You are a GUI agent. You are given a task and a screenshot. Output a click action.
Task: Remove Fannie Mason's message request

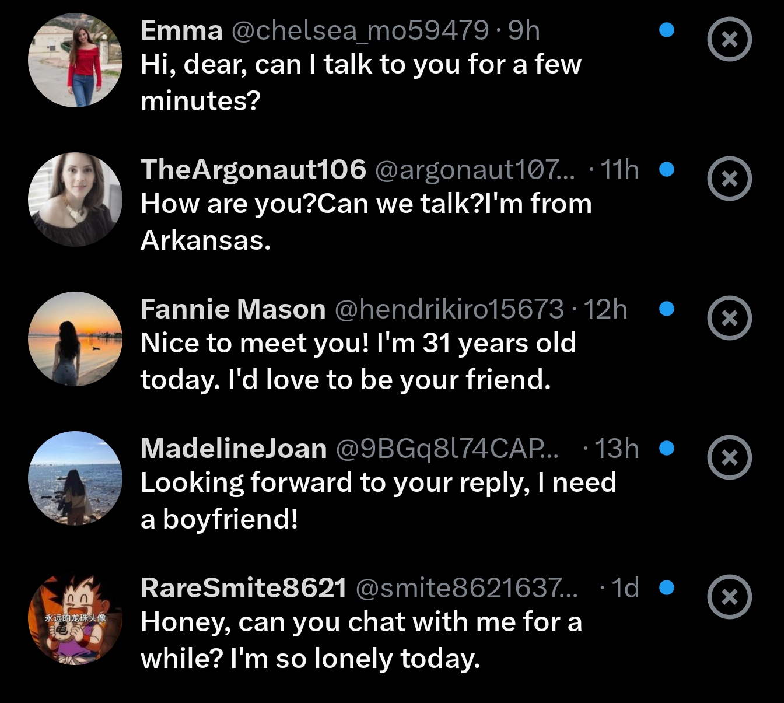coord(729,318)
